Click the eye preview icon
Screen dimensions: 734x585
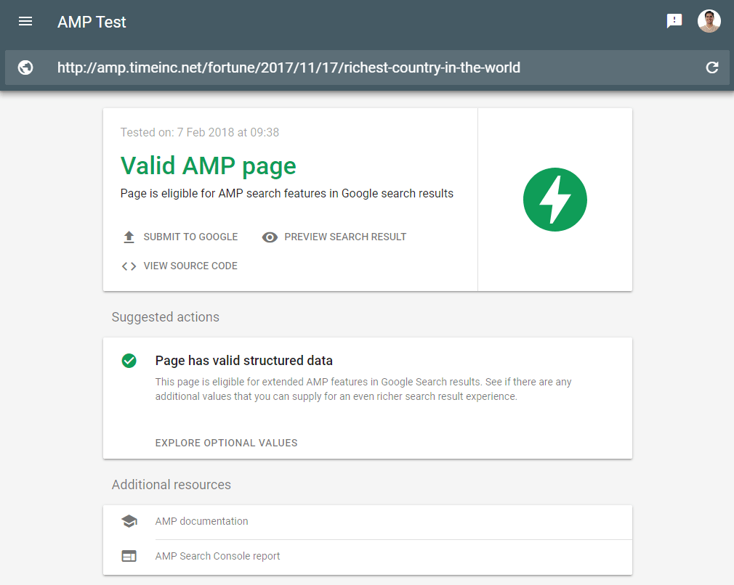[270, 237]
